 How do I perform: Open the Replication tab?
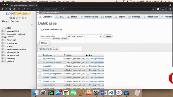click(151, 17)
